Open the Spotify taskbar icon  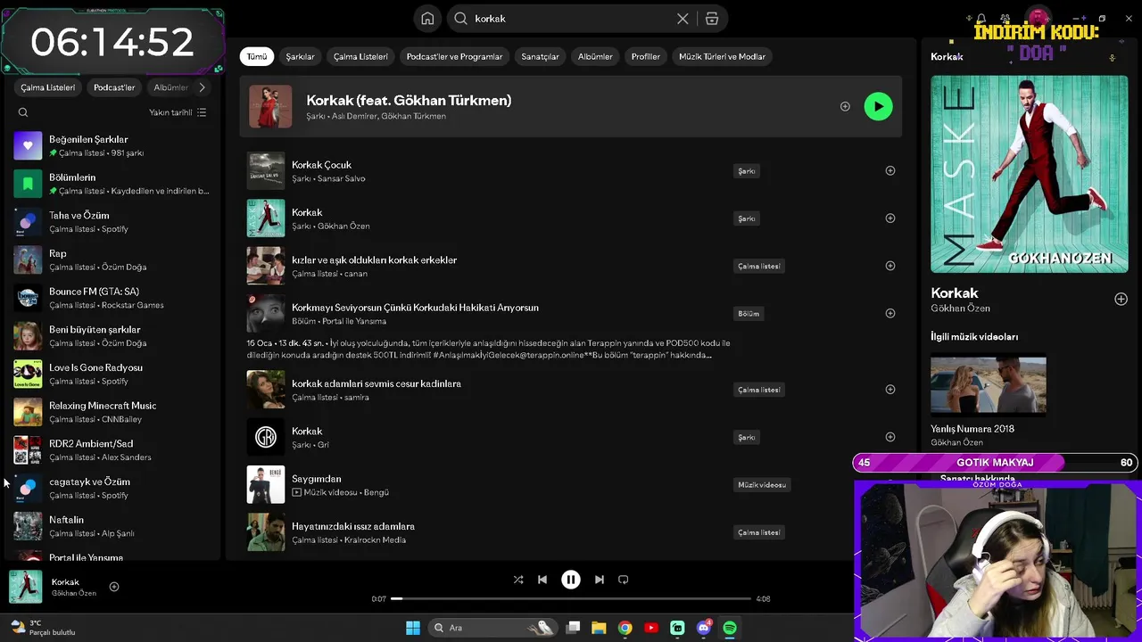pyautogui.click(x=730, y=628)
